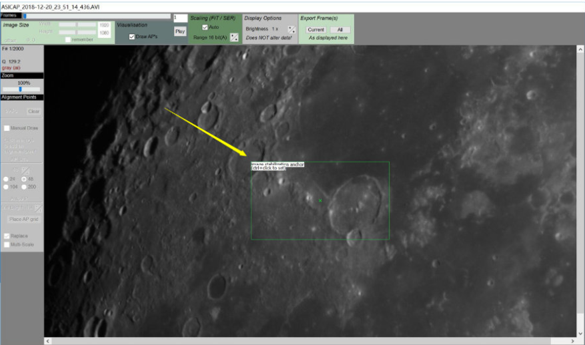The width and height of the screenshot is (585, 345).
Task: Click the vertical scrollbar down arrow
Action: click(x=579, y=332)
